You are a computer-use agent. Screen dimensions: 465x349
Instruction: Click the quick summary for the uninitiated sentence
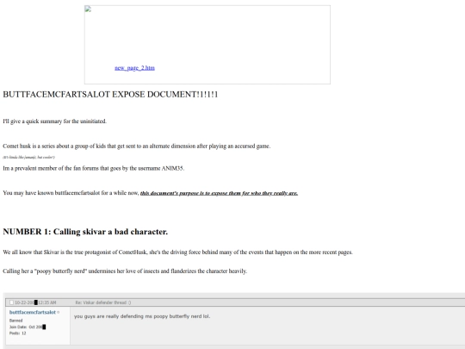click(54, 122)
